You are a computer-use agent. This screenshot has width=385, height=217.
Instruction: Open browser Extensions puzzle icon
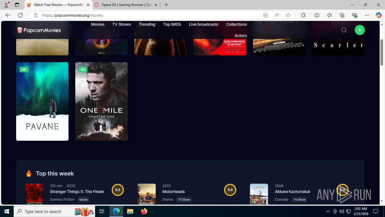303,15
